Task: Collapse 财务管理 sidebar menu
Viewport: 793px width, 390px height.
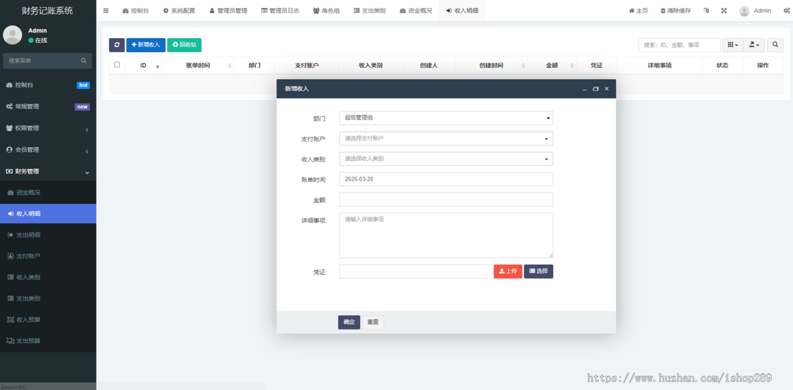Action: (48, 172)
